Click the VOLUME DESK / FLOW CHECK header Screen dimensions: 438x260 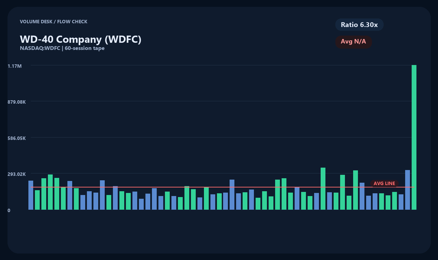point(53,22)
